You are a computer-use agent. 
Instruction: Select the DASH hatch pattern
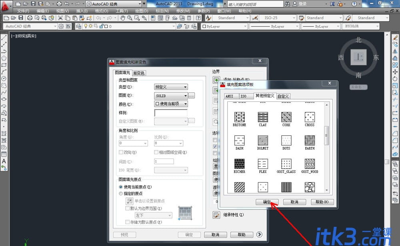pos(239,143)
